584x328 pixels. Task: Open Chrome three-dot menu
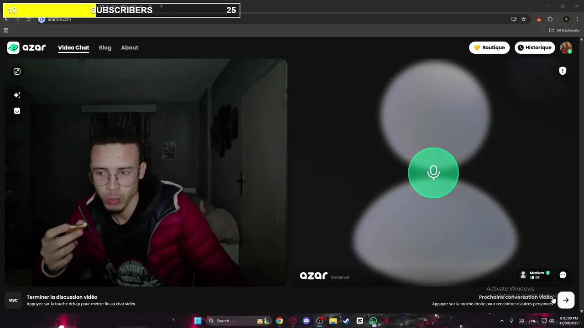click(577, 19)
